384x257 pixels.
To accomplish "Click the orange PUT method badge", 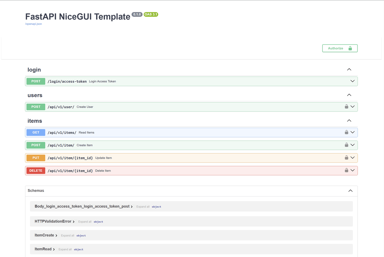I will [x=36, y=158].
